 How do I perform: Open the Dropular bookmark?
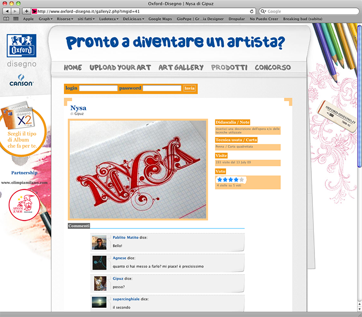[x=237, y=19]
